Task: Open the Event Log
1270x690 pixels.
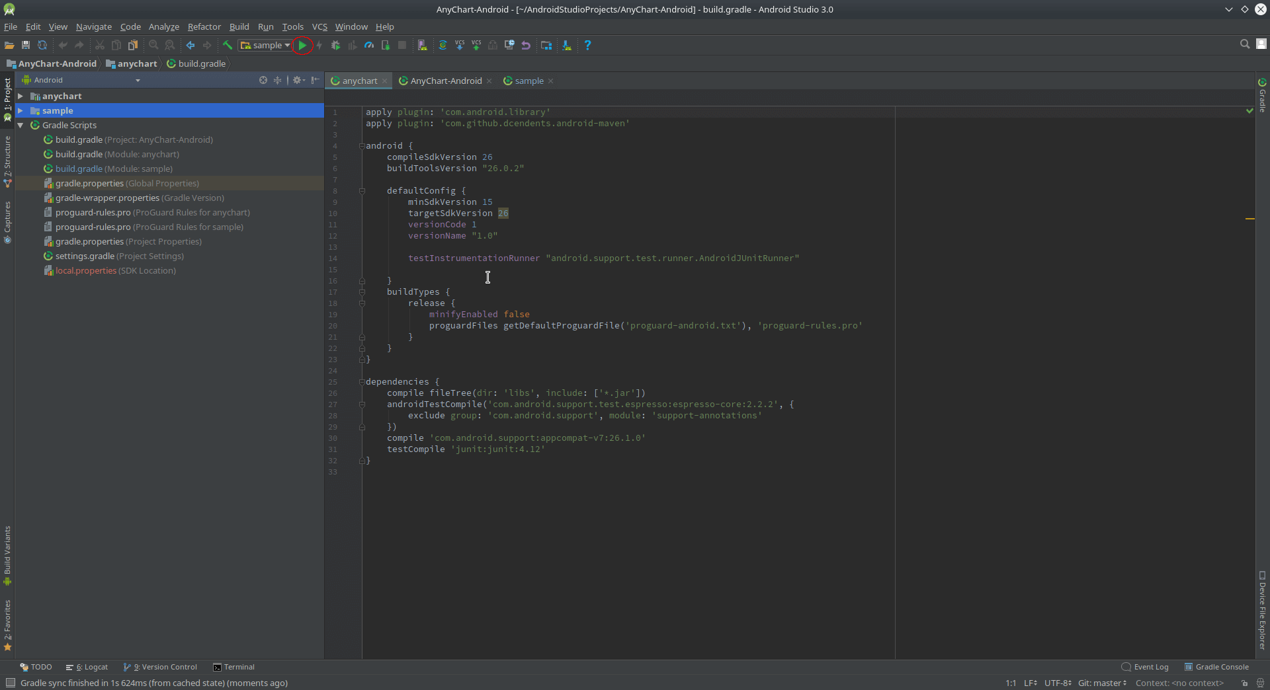Action: pos(1145,667)
